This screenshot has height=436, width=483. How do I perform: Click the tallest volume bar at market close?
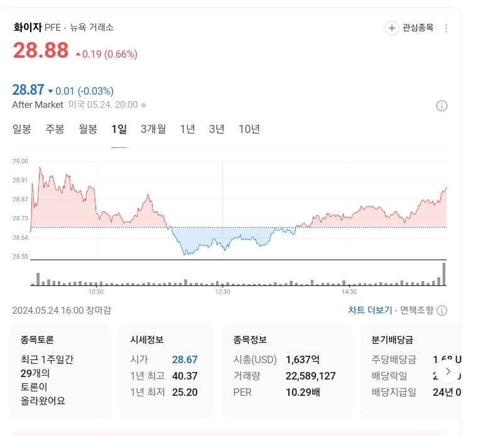point(444,274)
